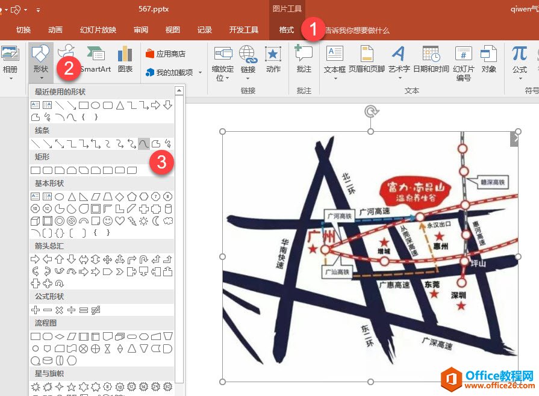This screenshot has width=539, height=396.
Task: Insert 日期和时间 date and time
Action: coord(431,59)
